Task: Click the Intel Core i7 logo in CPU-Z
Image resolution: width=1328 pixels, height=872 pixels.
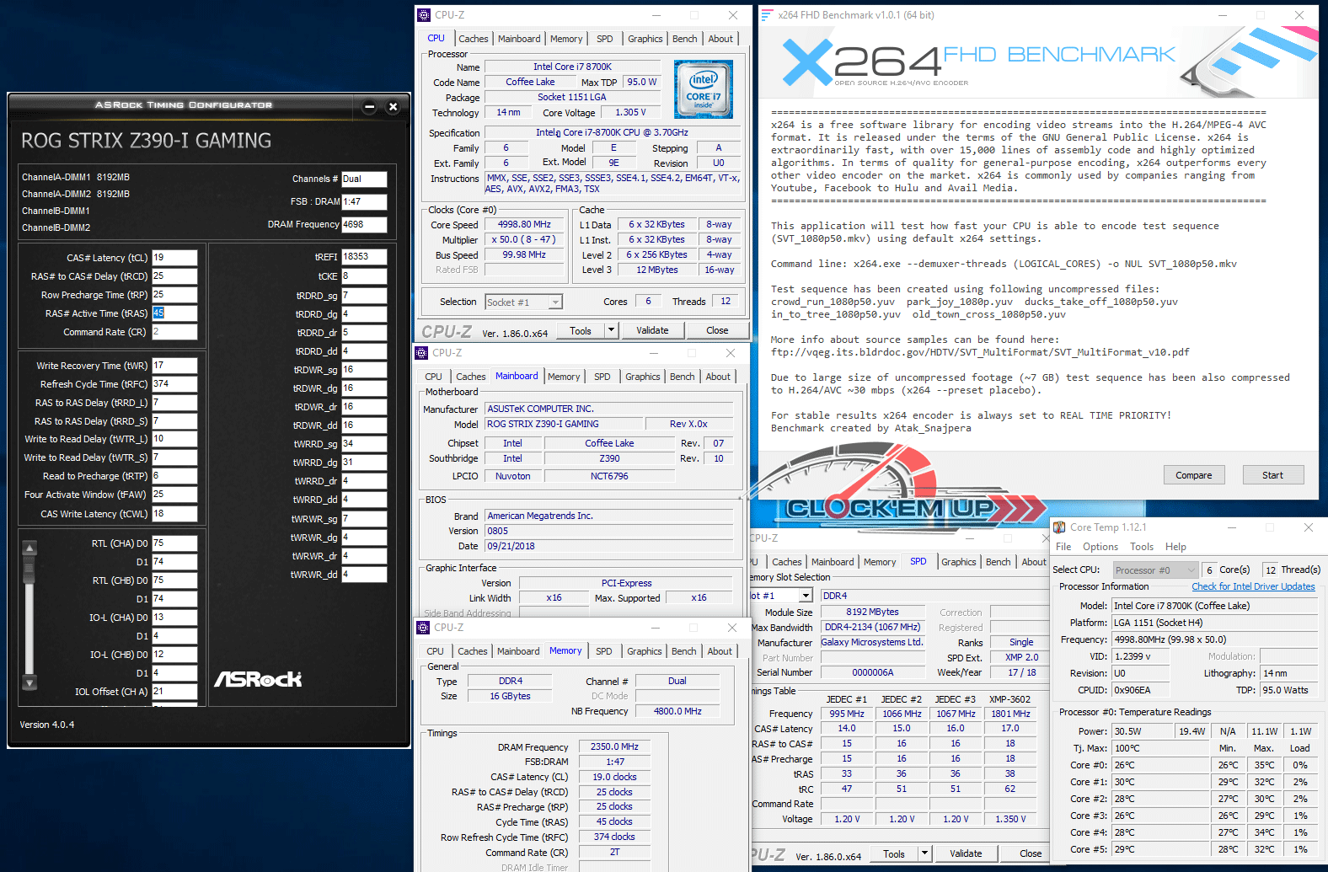Action: point(703,89)
